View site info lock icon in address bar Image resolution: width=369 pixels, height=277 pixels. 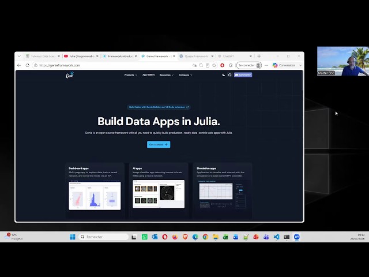tap(36, 65)
